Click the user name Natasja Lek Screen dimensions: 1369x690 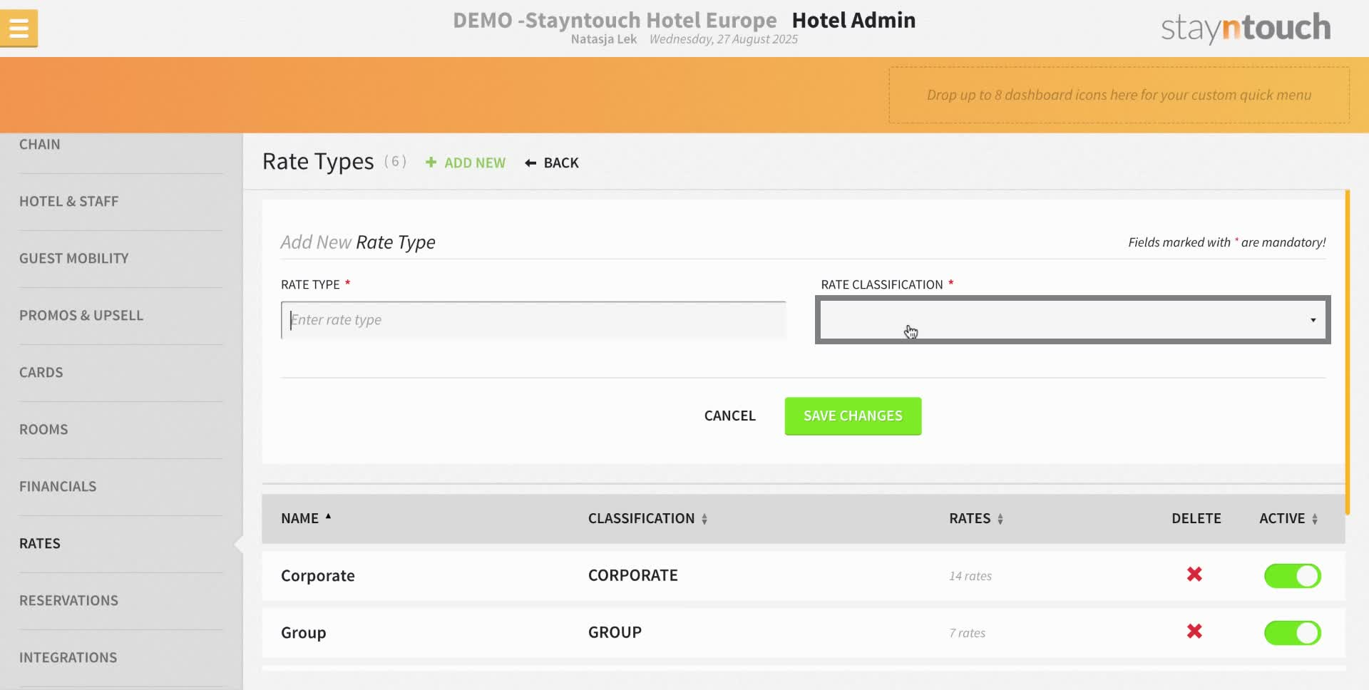point(603,39)
